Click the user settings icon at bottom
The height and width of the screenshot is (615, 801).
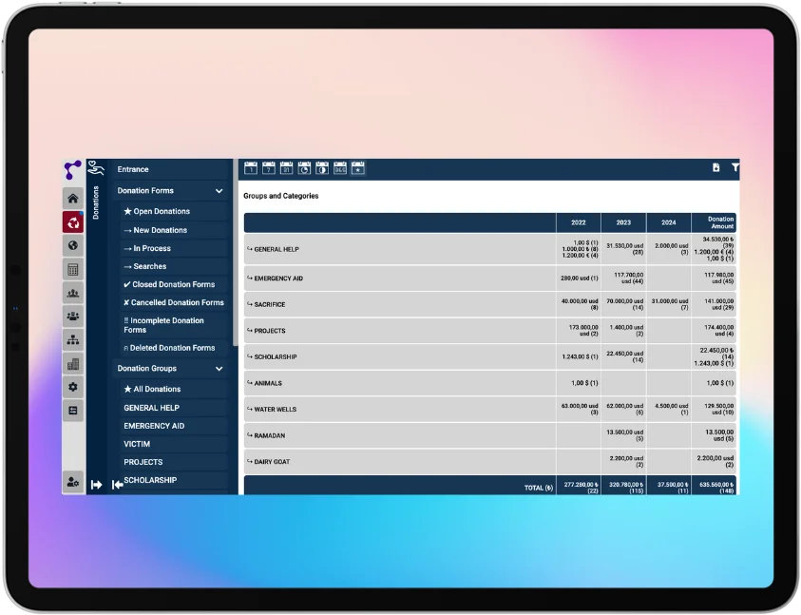point(73,482)
